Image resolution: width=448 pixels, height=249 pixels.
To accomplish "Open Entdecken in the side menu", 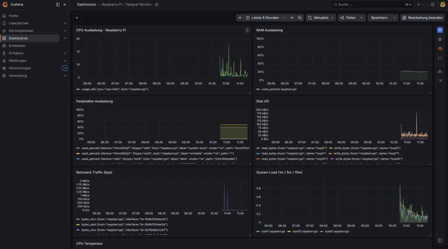I will tap(17, 46).
